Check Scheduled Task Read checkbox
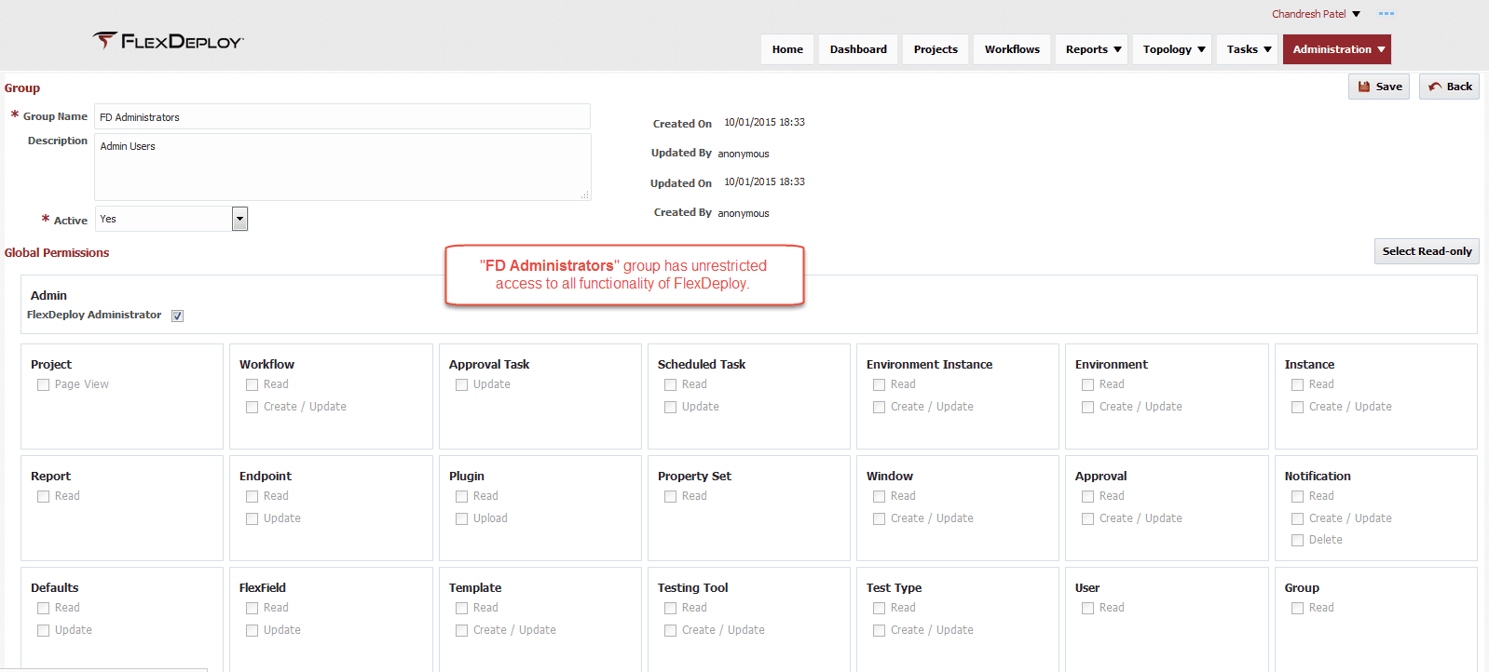Image resolution: width=1489 pixels, height=672 pixels. (670, 384)
